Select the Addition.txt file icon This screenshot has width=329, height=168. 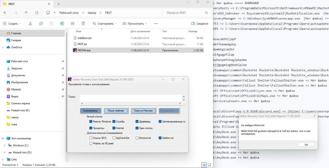point(75,38)
